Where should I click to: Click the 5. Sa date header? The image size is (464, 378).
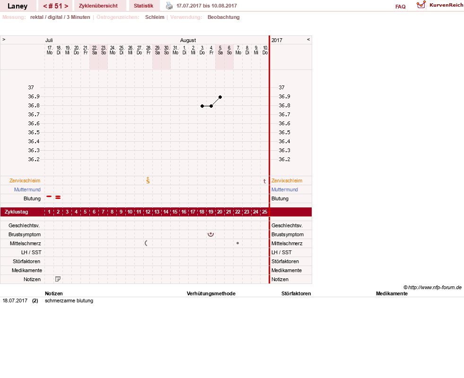point(220,50)
